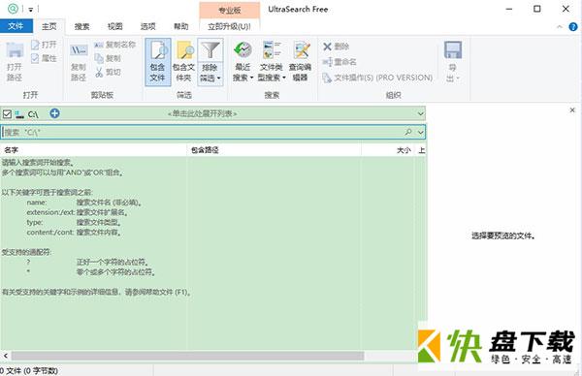This screenshot has width=582, height=376.
Task: Open the quick access toolbar customize arrow
Action: pyautogui.click(x=31, y=10)
